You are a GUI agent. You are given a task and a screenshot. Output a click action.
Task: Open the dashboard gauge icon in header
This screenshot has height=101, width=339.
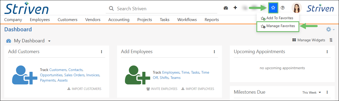[226, 8]
